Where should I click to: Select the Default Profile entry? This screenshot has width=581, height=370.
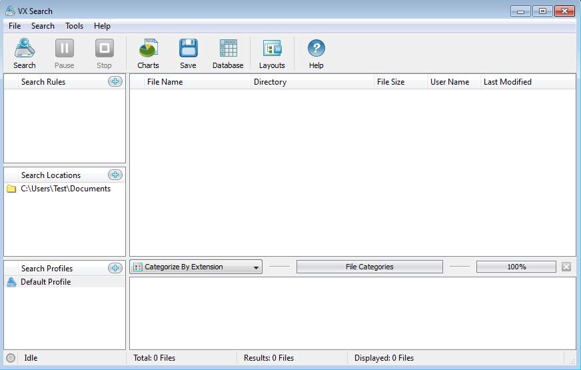[x=45, y=282]
